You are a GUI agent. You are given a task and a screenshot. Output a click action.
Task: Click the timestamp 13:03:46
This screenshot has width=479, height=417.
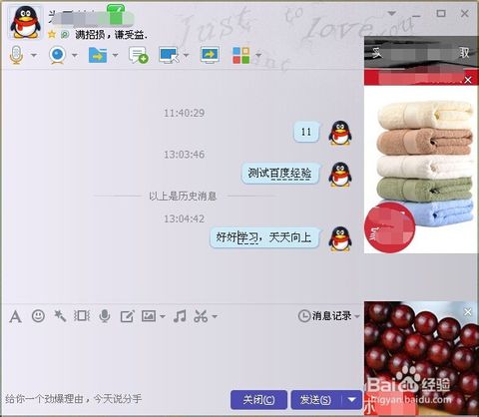[x=184, y=155]
